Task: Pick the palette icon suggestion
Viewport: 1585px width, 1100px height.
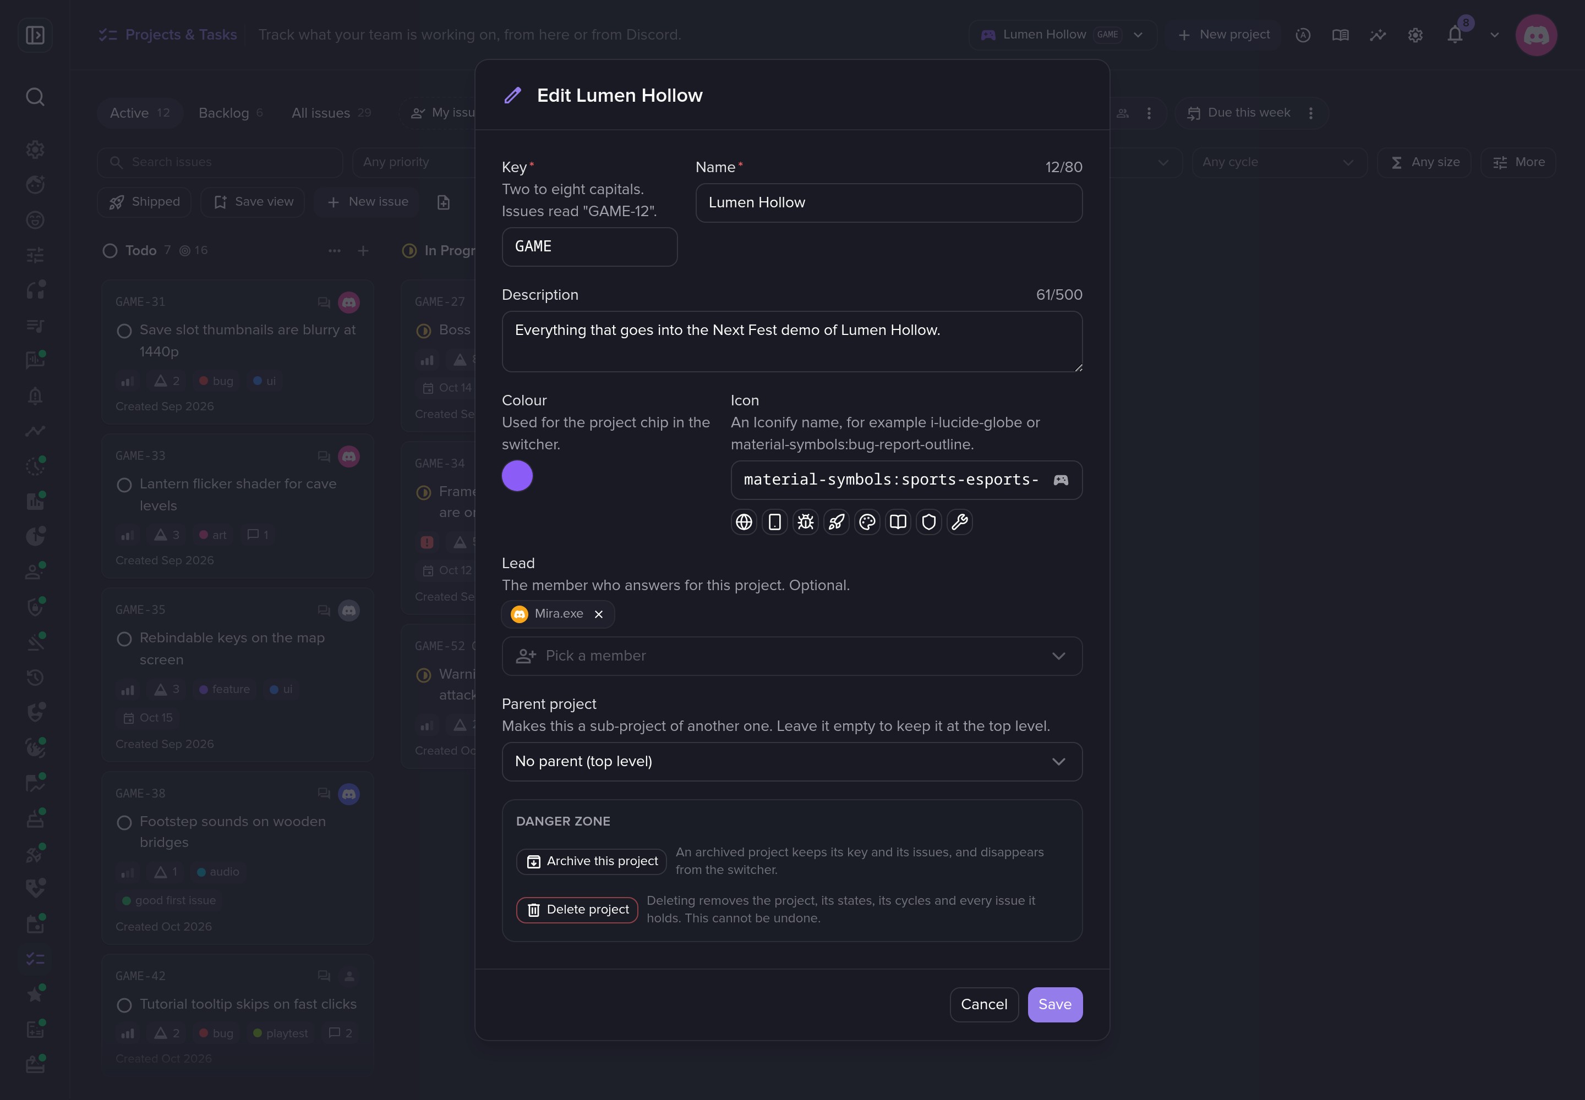Action: tap(867, 522)
